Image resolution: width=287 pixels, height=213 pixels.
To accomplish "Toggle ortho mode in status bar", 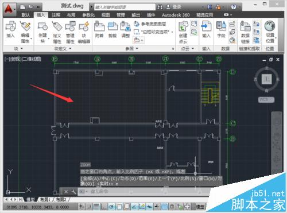I will [104, 207].
